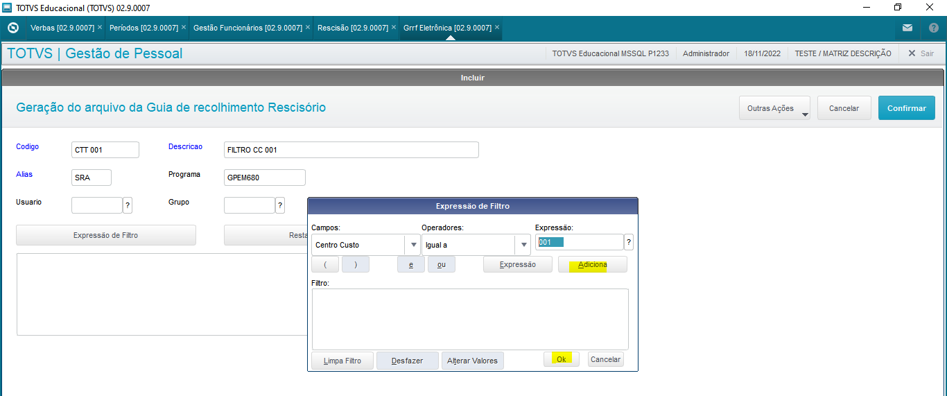Open the Operadores dropdown showing Igual a
The height and width of the screenshot is (396, 947).
pyautogui.click(x=523, y=245)
